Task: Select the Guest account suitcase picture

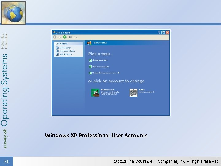Action: coord(133,93)
